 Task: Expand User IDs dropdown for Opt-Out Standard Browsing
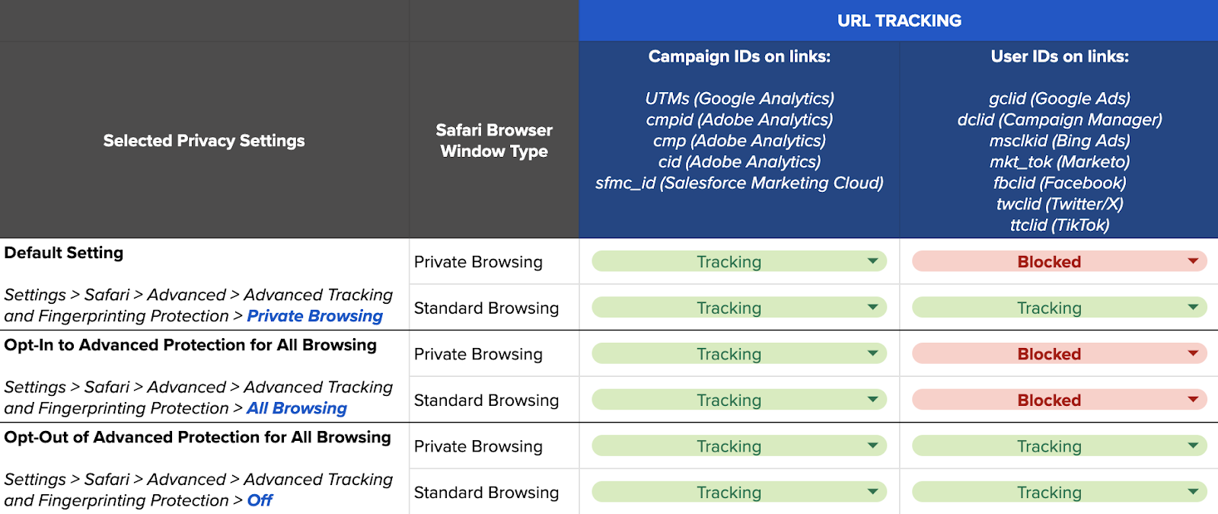1059,492
